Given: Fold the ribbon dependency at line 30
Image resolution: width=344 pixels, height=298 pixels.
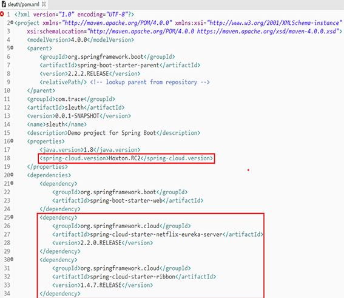Looking at the screenshot, I should tap(12, 259).
